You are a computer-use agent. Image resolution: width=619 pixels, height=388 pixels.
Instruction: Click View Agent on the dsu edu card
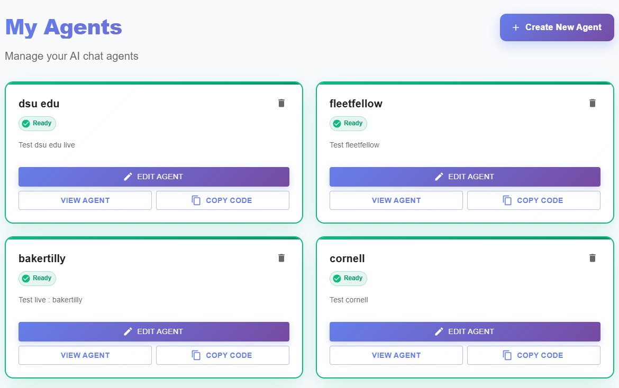click(85, 200)
